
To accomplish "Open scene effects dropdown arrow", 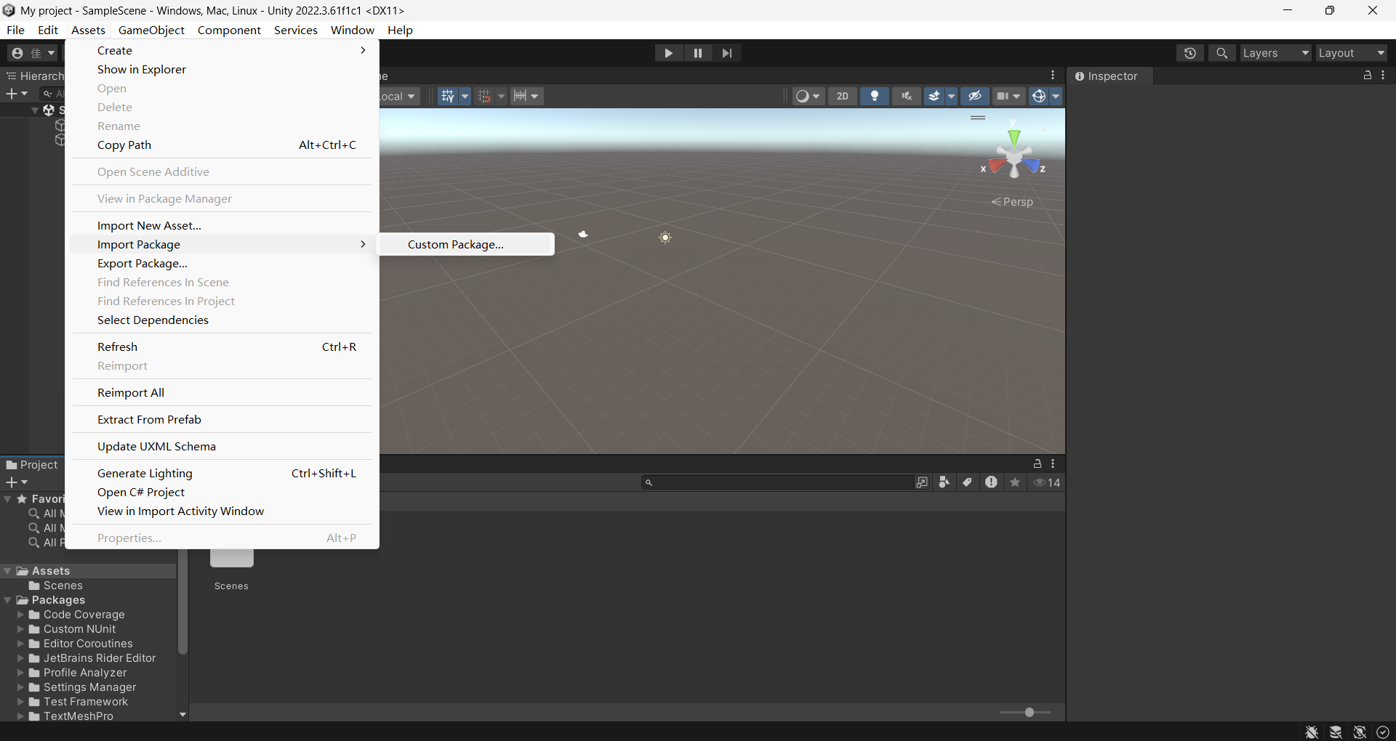I will point(952,96).
